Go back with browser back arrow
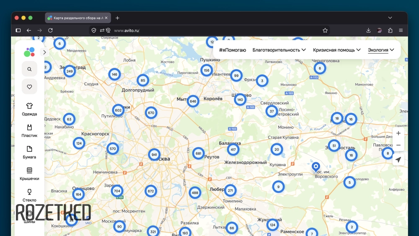This screenshot has width=419, height=236. point(29,31)
